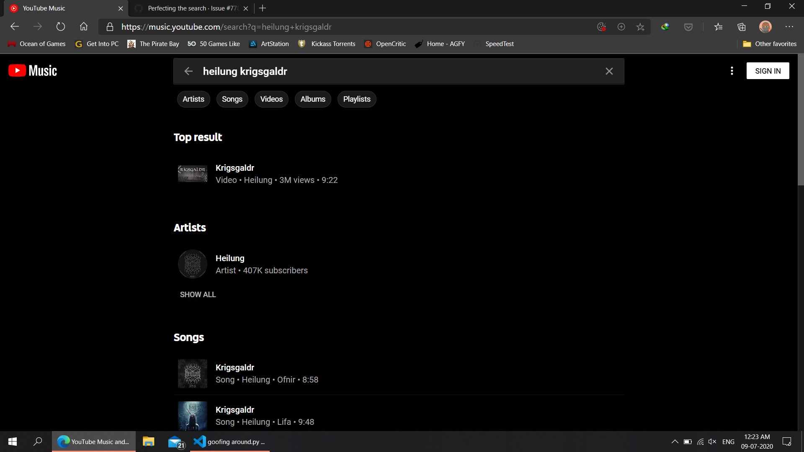This screenshot has height=452, width=804.
Task: Filter search results by Songs
Action: (x=232, y=99)
